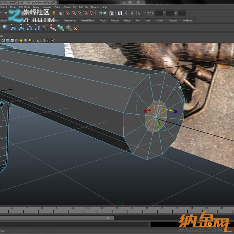This screenshot has height=234, width=234.
Task: Enable snap to grid magnet icon
Action: (69, 13)
